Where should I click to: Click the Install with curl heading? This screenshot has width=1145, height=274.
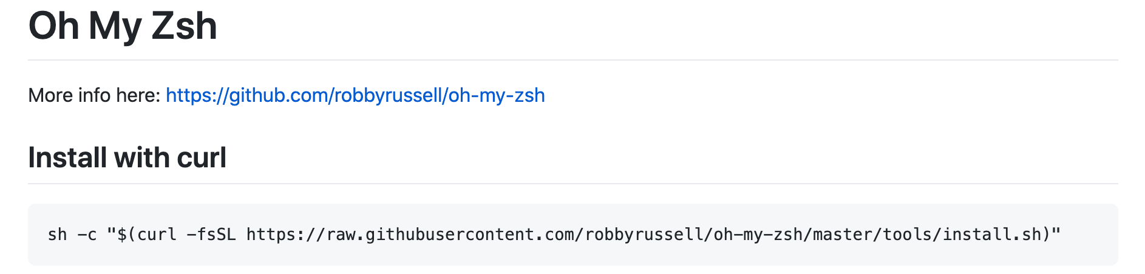[x=127, y=158]
